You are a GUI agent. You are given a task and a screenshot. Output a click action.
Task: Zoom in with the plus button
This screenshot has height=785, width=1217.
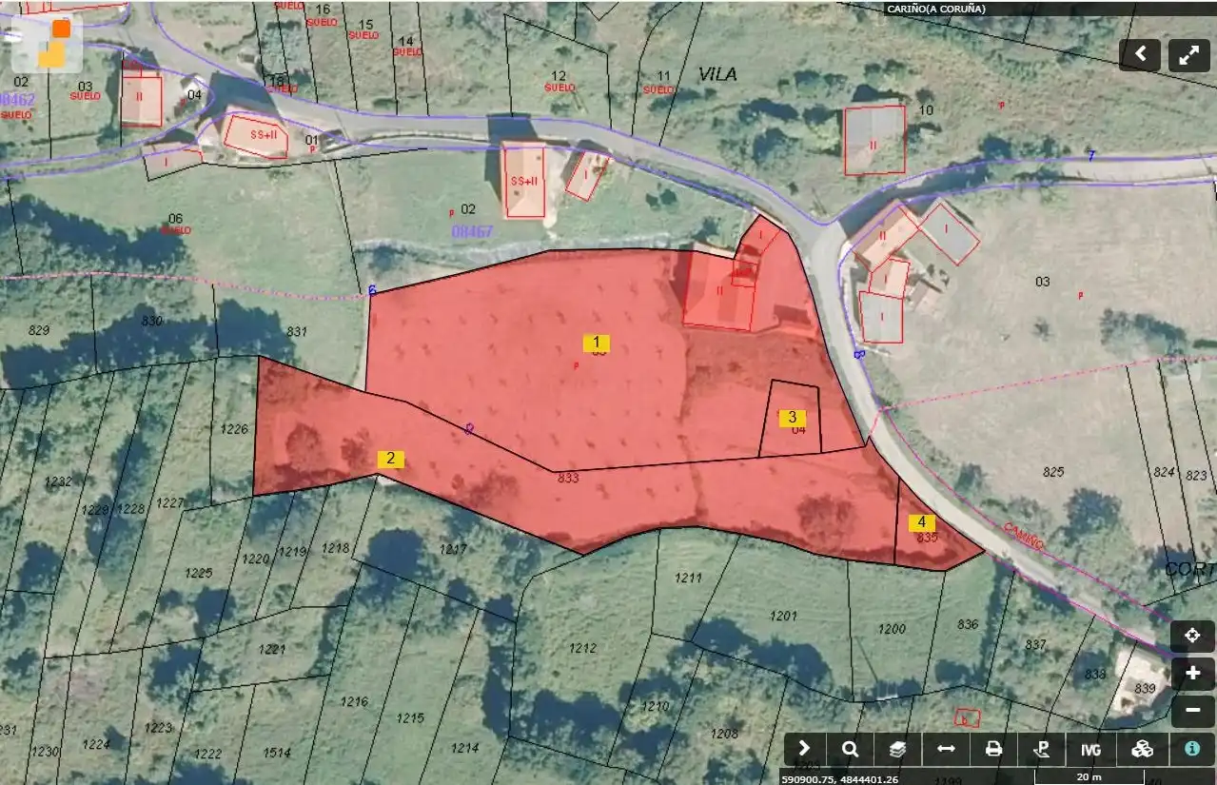pyautogui.click(x=1192, y=674)
